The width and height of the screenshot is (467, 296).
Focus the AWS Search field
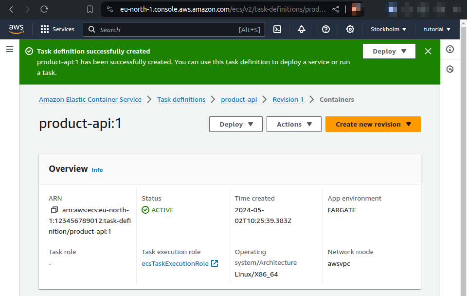174,29
